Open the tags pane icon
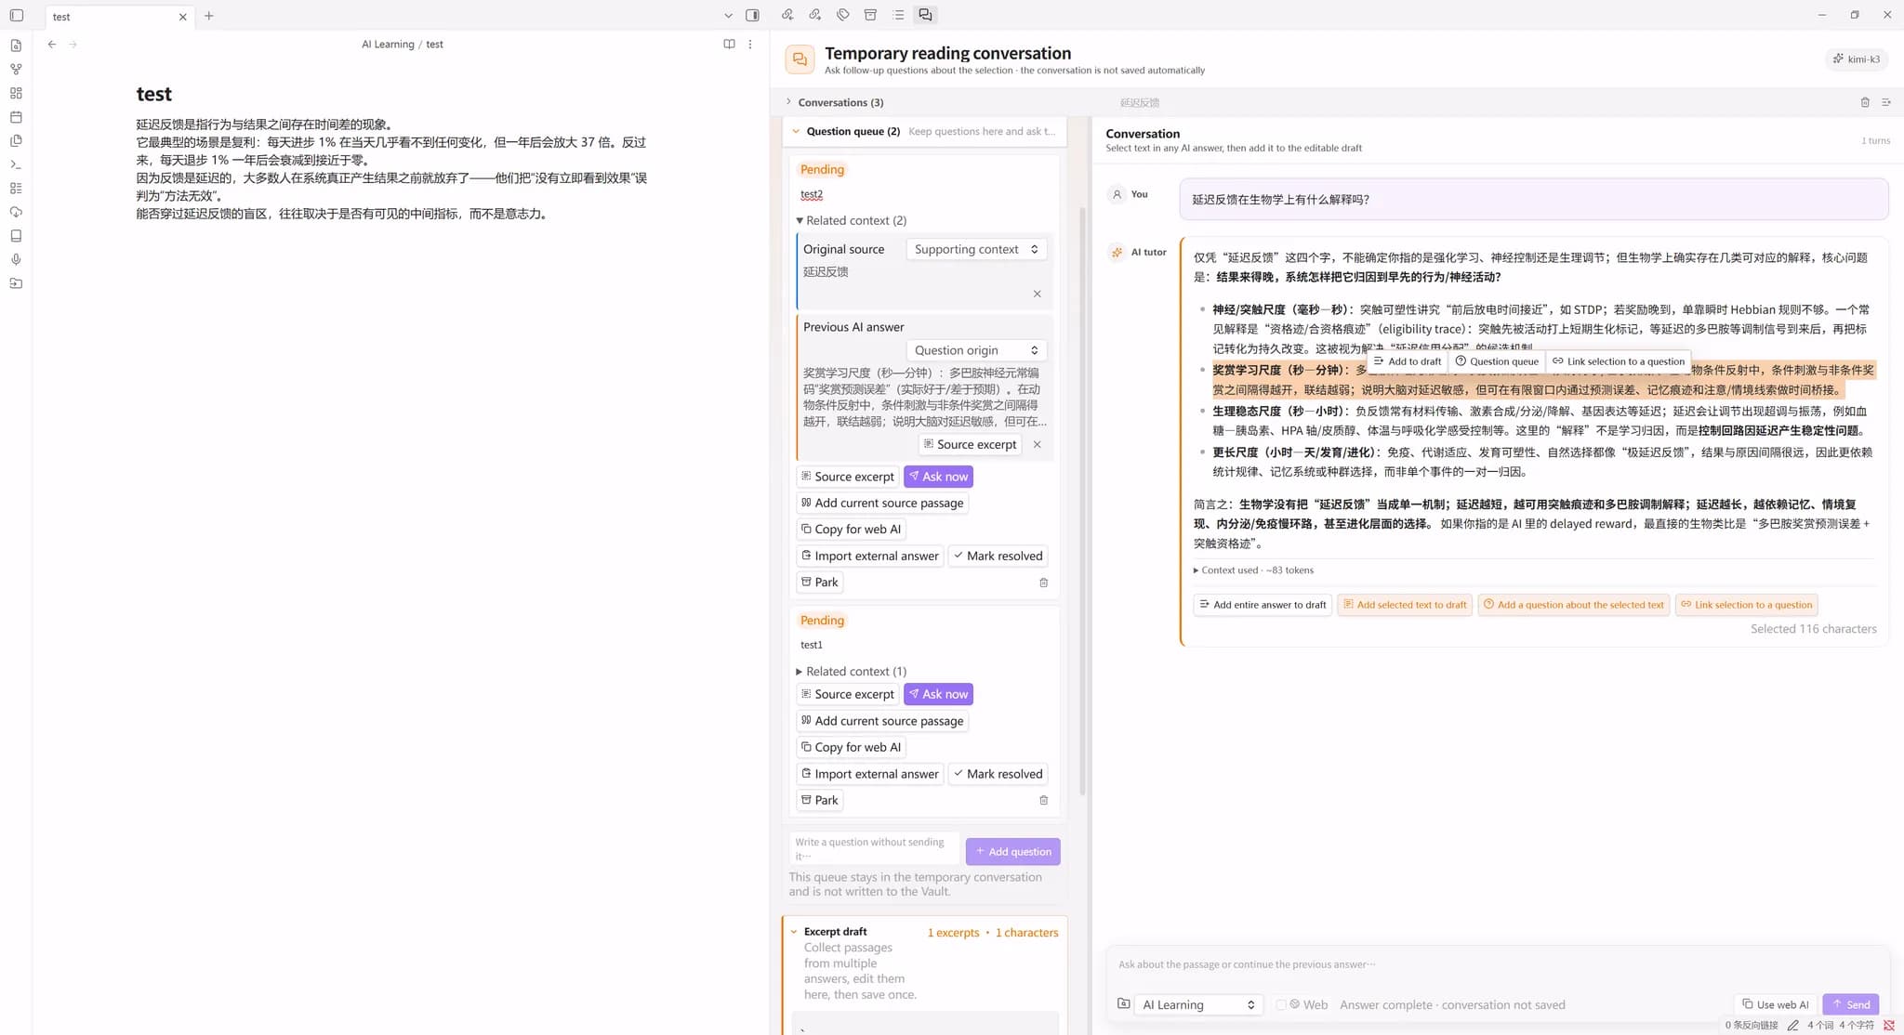This screenshot has width=1904, height=1035. [x=843, y=15]
